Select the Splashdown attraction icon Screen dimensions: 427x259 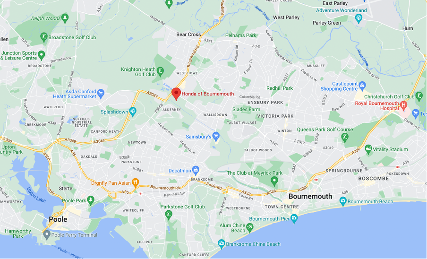133,112
